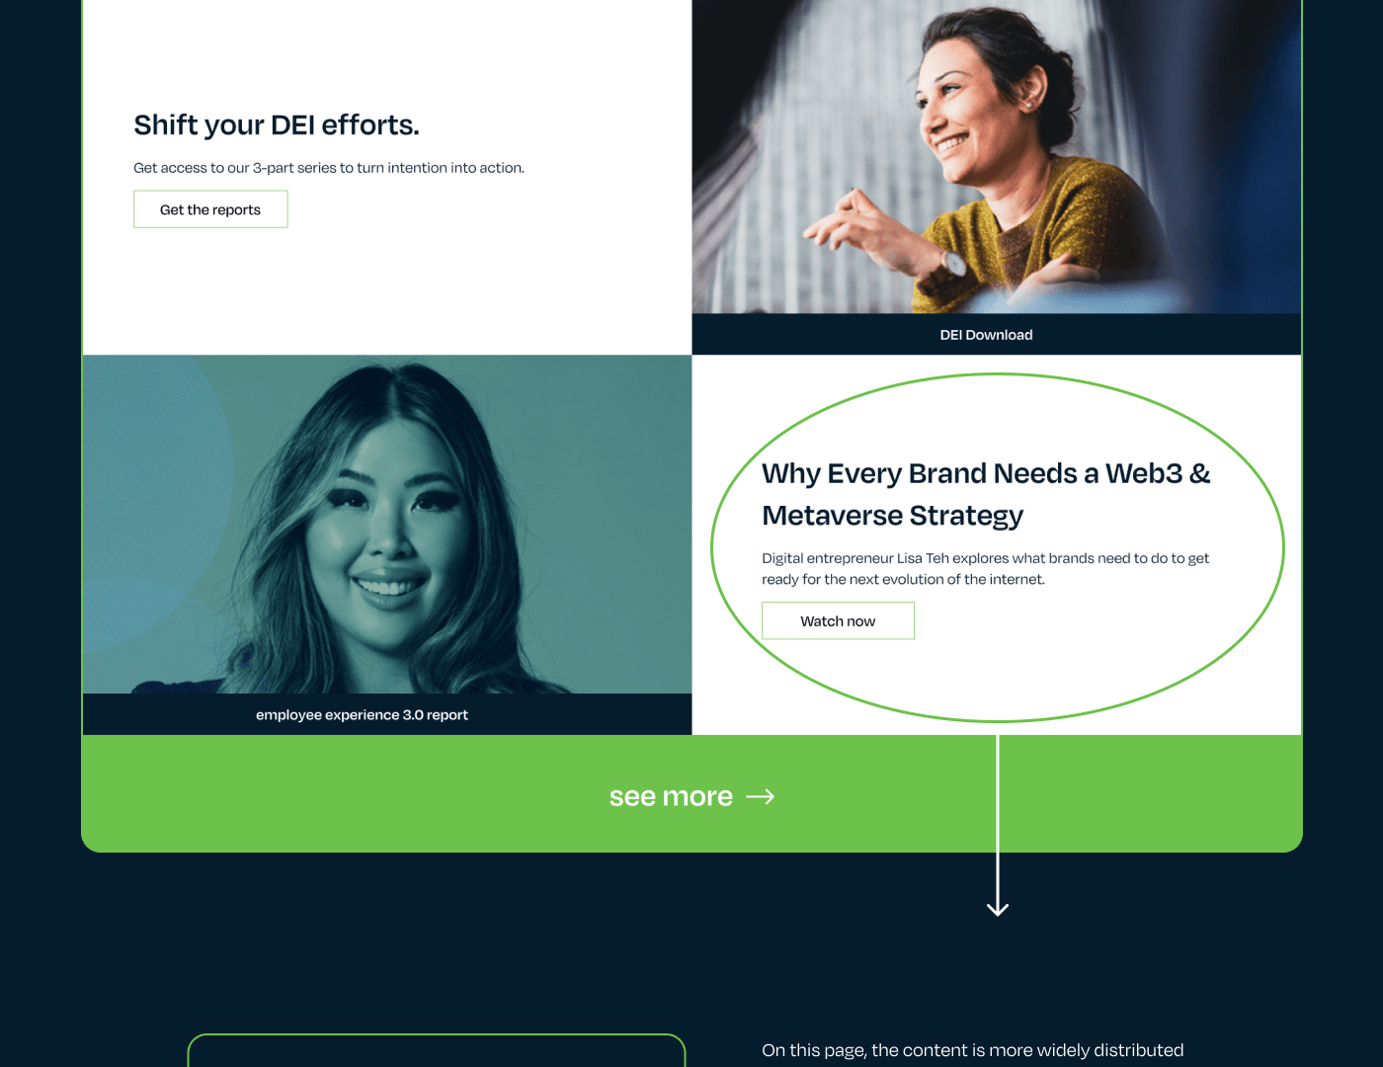Click the green-outlined rounded box at bottom
The image size is (1383, 1067).
pyautogui.click(x=437, y=1050)
